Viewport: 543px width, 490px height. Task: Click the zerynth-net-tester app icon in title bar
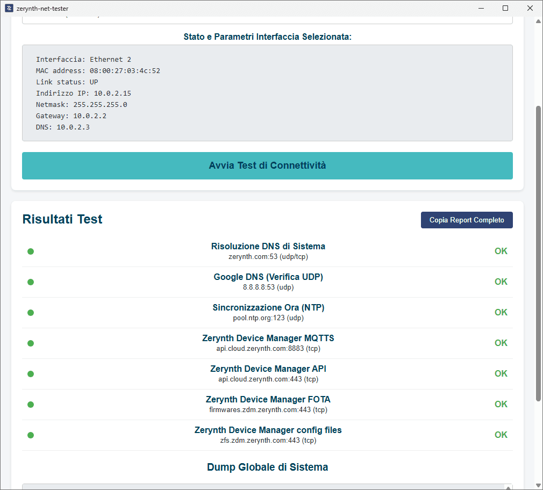9,8
